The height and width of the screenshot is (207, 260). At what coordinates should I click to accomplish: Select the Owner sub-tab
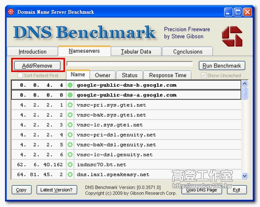[103, 75]
